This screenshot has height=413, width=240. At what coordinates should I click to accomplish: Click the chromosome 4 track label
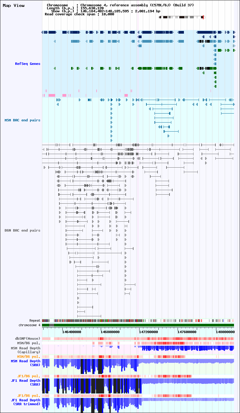29,325
